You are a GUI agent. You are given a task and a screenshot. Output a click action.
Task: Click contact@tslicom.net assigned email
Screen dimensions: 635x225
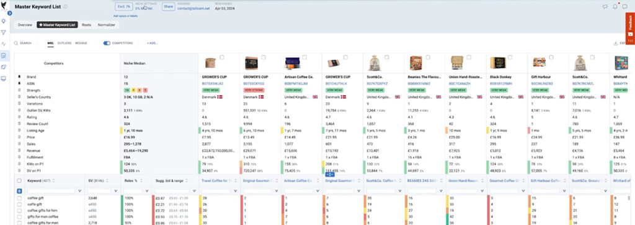tap(193, 8)
